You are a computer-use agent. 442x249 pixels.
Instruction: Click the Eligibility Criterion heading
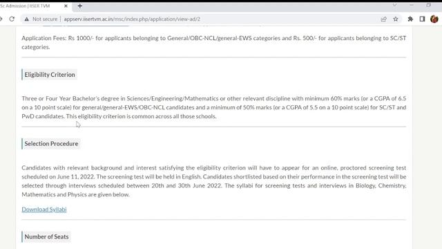click(x=50, y=75)
